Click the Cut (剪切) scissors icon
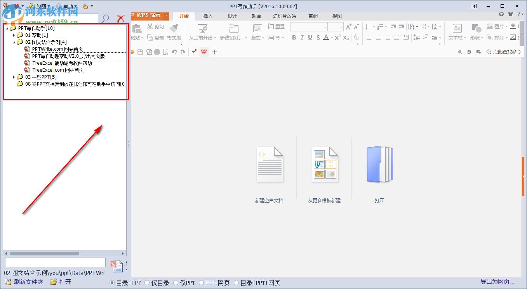Image resolution: width=527 pixels, height=289 pixels. (x=150, y=27)
